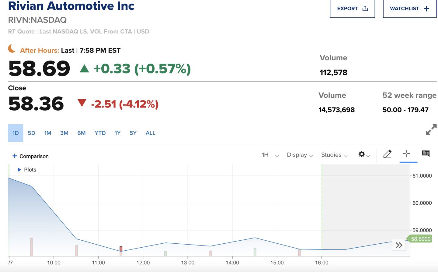The image size is (438, 272).
Task: Select the YTD range tab
Action: click(x=100, y=133)
